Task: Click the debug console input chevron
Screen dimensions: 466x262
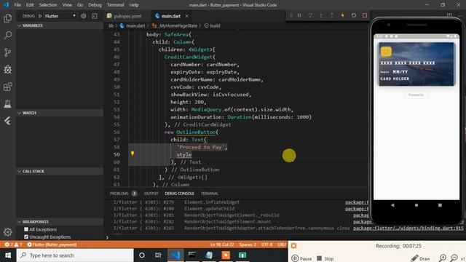Action: (107, 237)
